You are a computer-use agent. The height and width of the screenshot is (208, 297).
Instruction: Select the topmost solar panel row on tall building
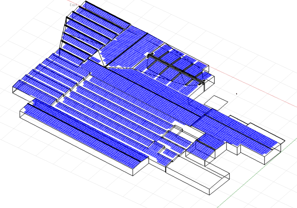coord(107,13)
